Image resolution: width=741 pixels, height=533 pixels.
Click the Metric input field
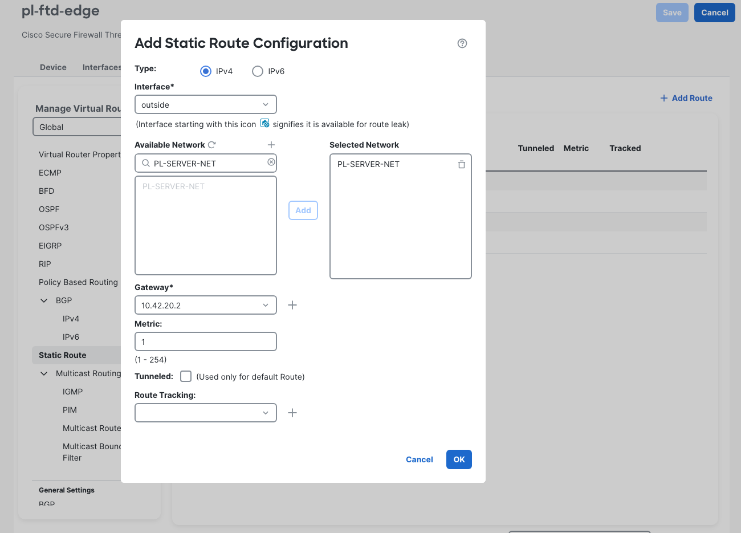pos(206,341)
